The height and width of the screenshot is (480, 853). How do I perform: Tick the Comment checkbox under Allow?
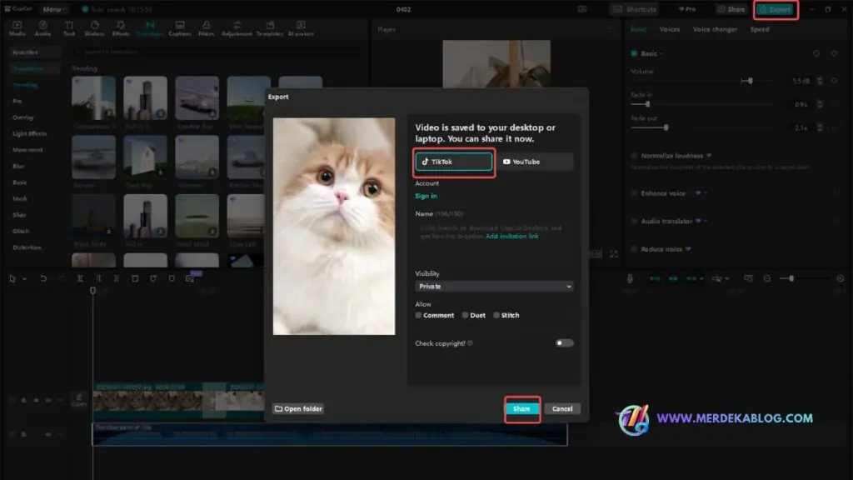tap(418, 315)
